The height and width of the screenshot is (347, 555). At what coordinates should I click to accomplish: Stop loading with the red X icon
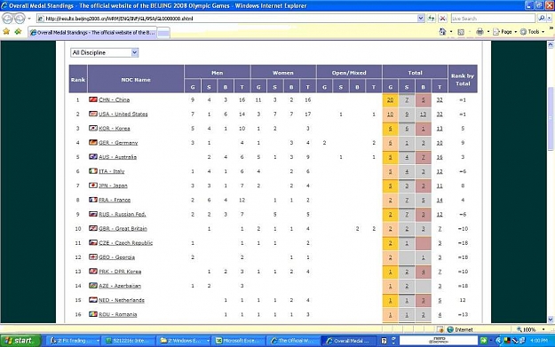pyautogui.click(x=442, y=19)
